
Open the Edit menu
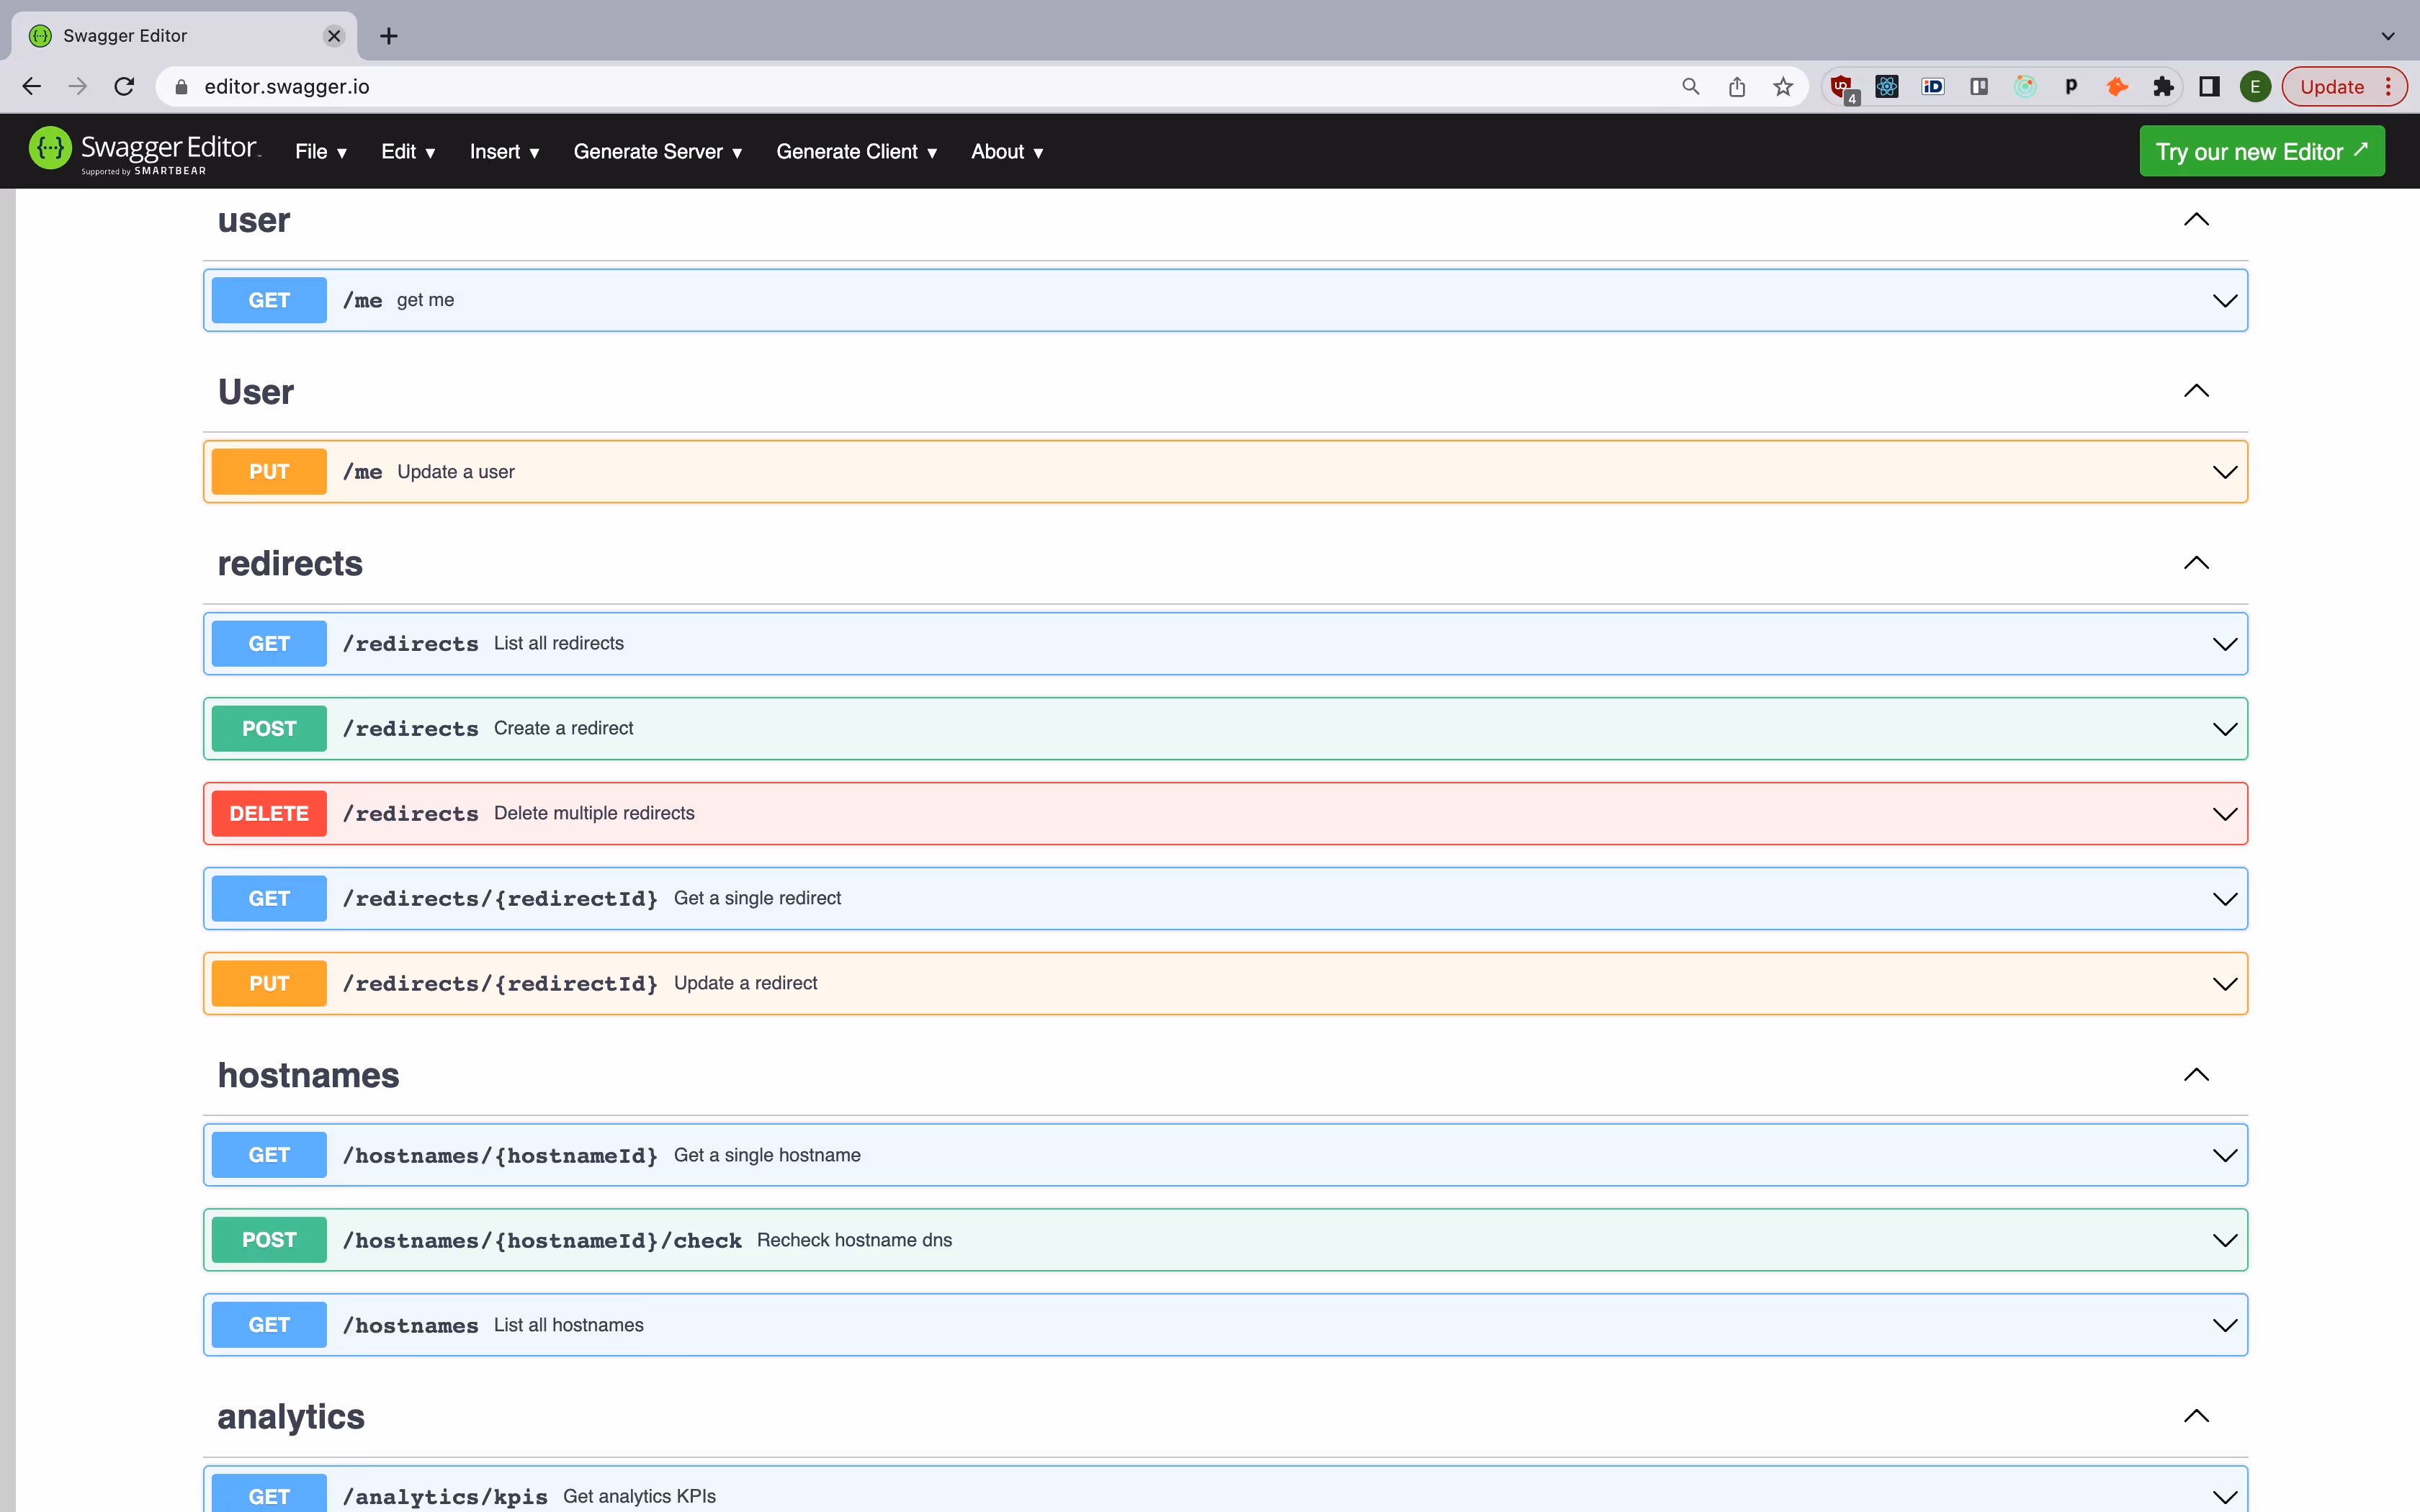(408, 152)
